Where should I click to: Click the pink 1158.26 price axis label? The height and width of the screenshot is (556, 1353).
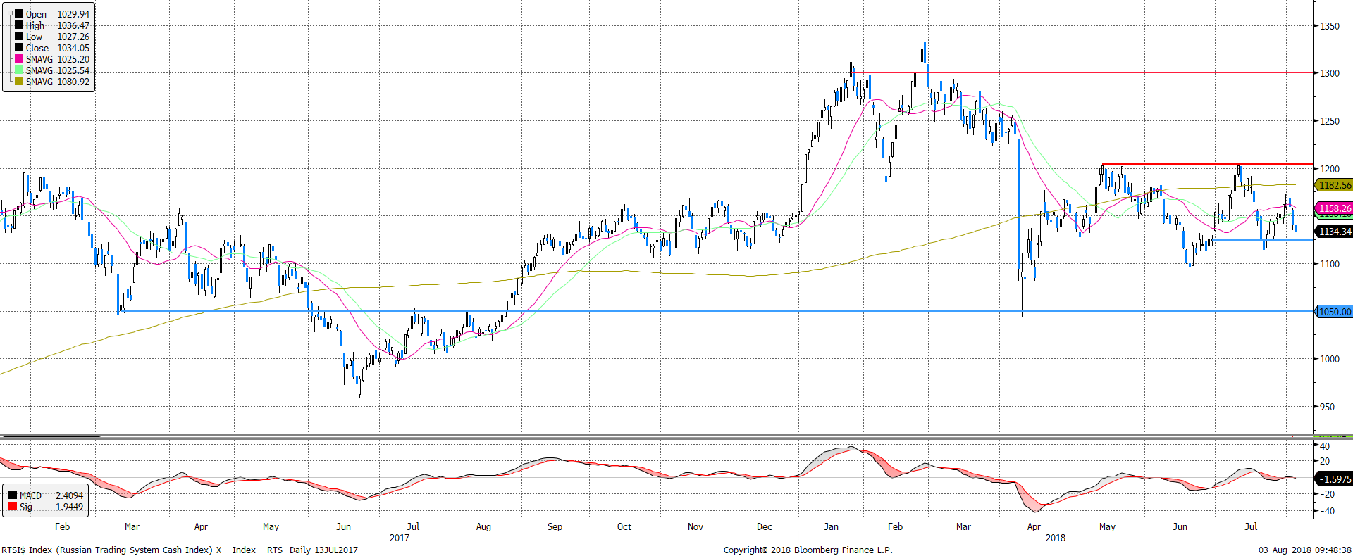coord(1334,208)
